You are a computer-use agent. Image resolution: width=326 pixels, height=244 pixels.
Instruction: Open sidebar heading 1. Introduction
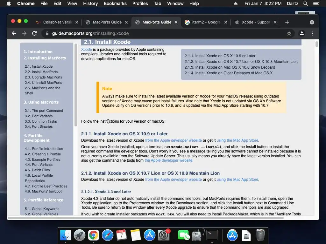38,52
